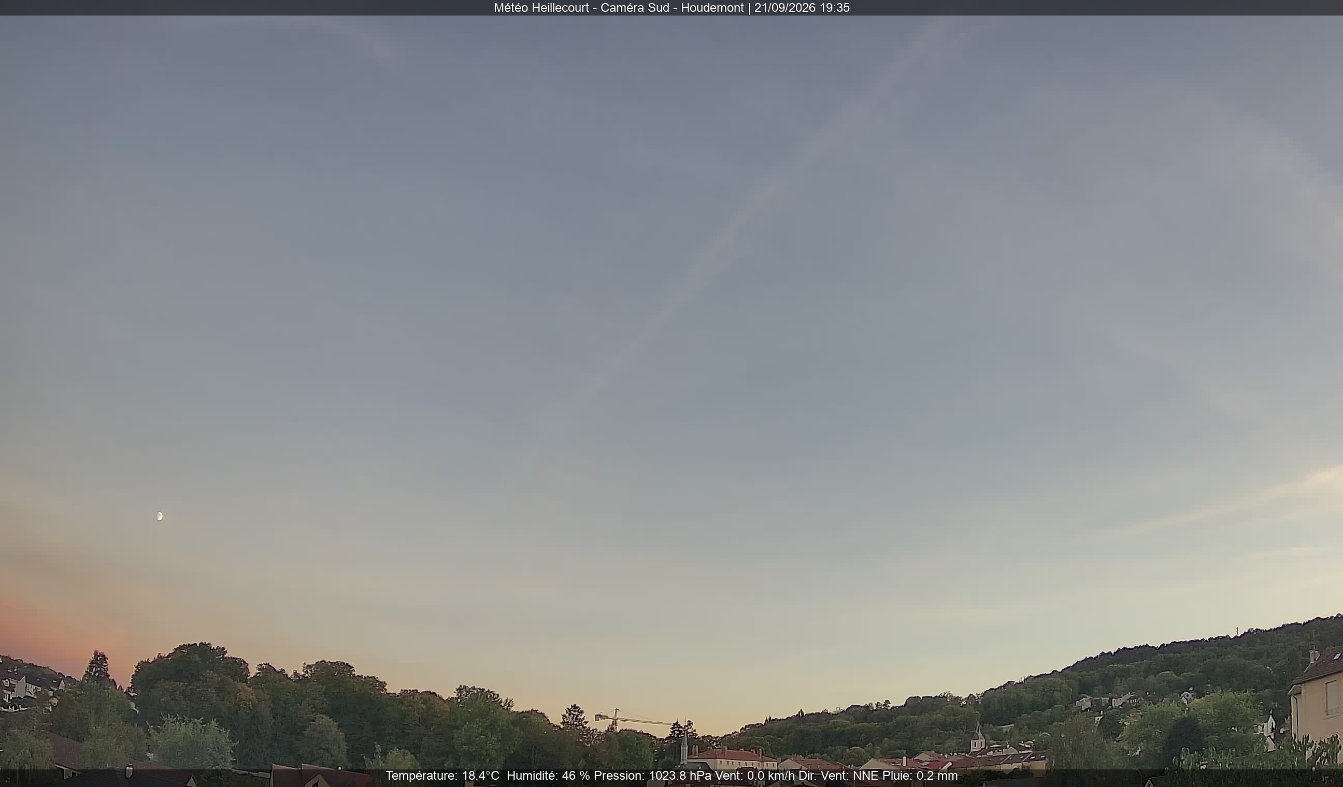This screenshot has height=787, width=1343.
Task: Click the long red-roofed building below the steeple
Action: pyautogui.click(x=732, y=760)
